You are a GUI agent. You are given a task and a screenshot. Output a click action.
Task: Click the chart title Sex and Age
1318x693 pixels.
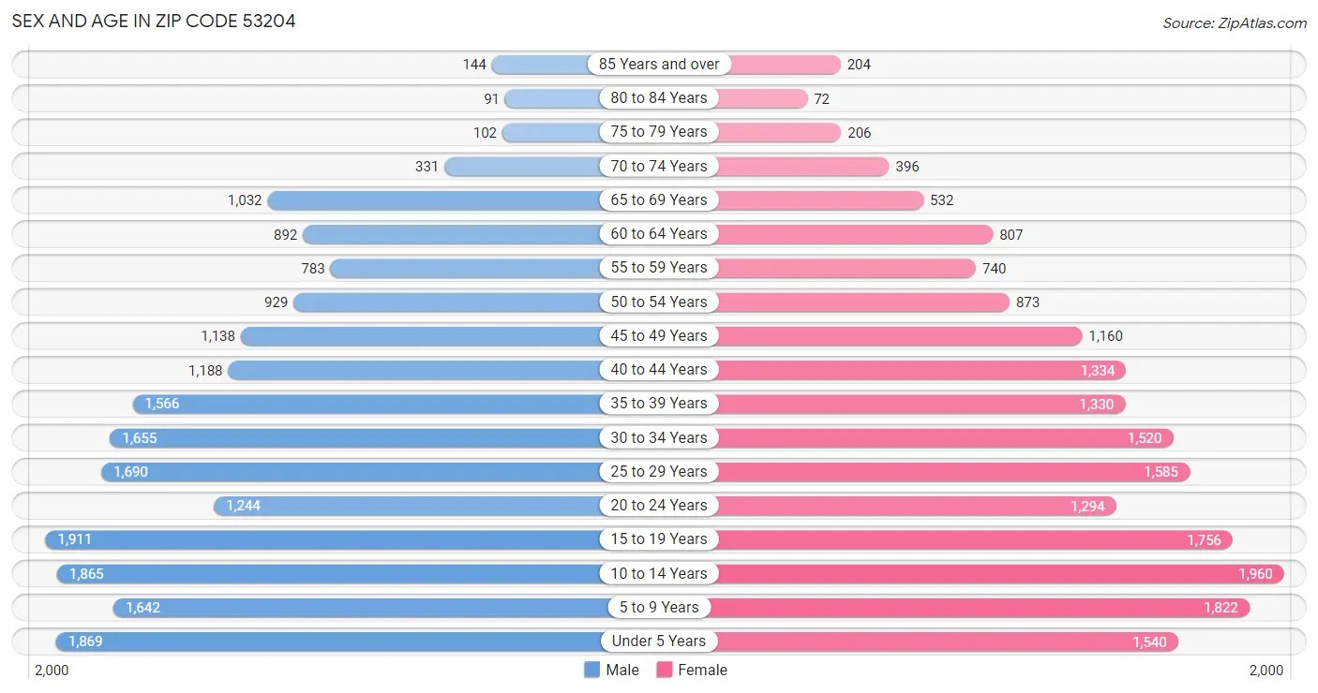click(154, 21)
